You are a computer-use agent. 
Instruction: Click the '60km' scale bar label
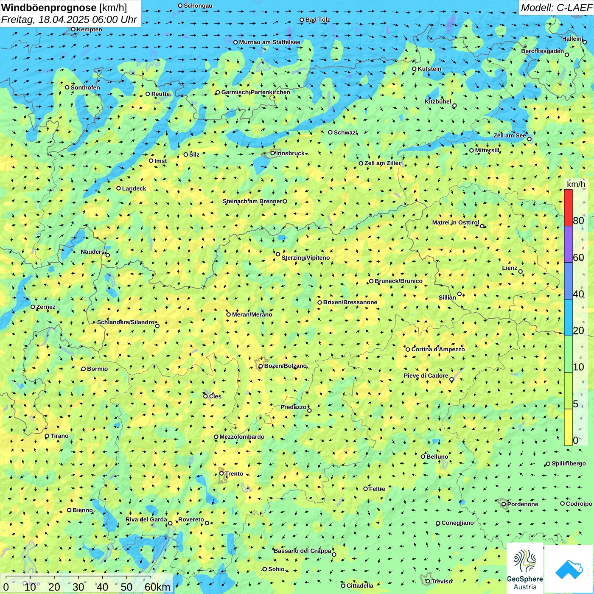pyautogui.click(x=157, y=587)
